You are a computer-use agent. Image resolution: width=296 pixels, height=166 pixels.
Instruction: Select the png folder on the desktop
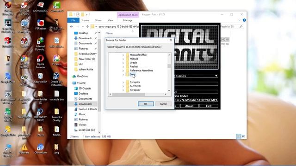pyautogui.click(x=56, y=148)
